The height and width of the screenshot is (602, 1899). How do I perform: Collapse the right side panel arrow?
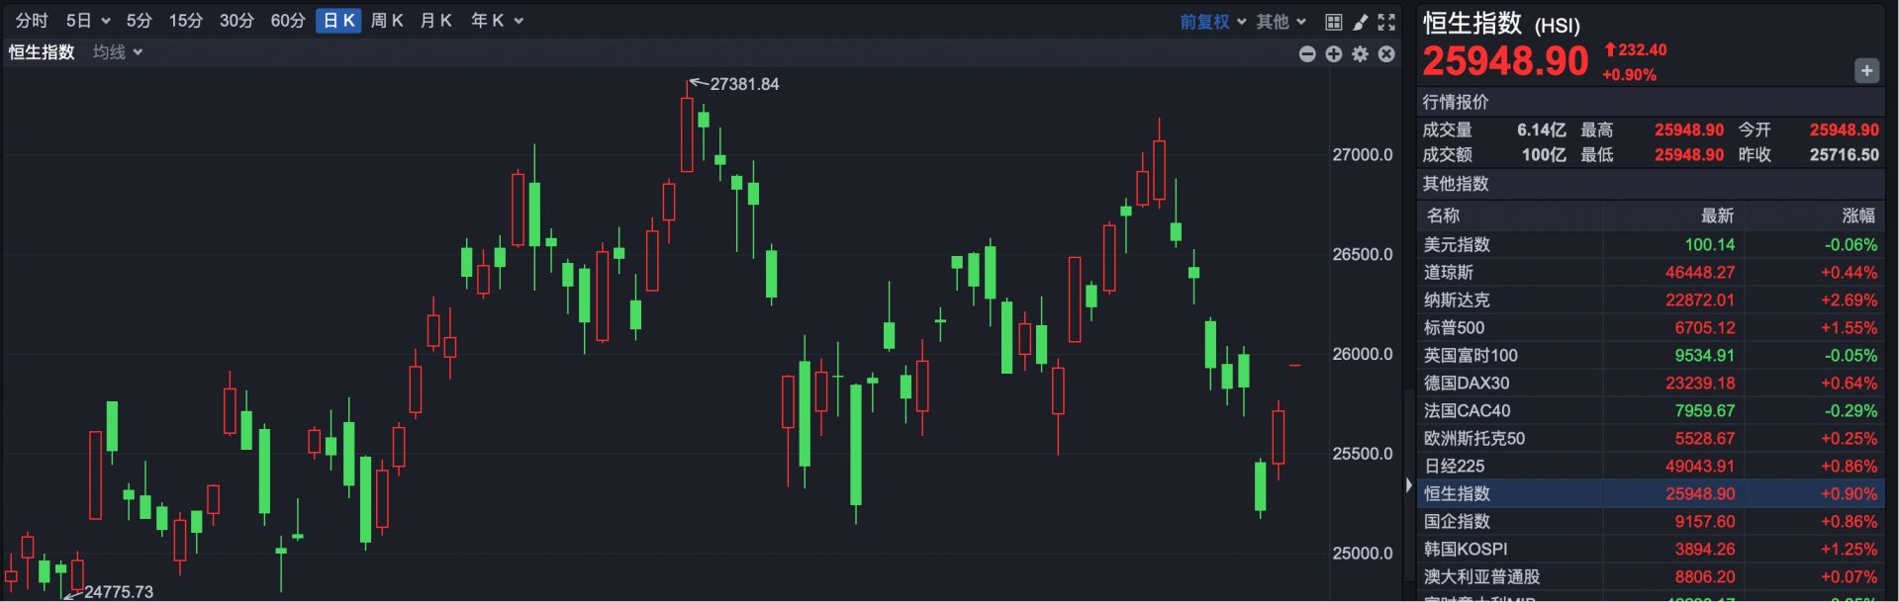pyautogui.click(x=1409, y=485)
